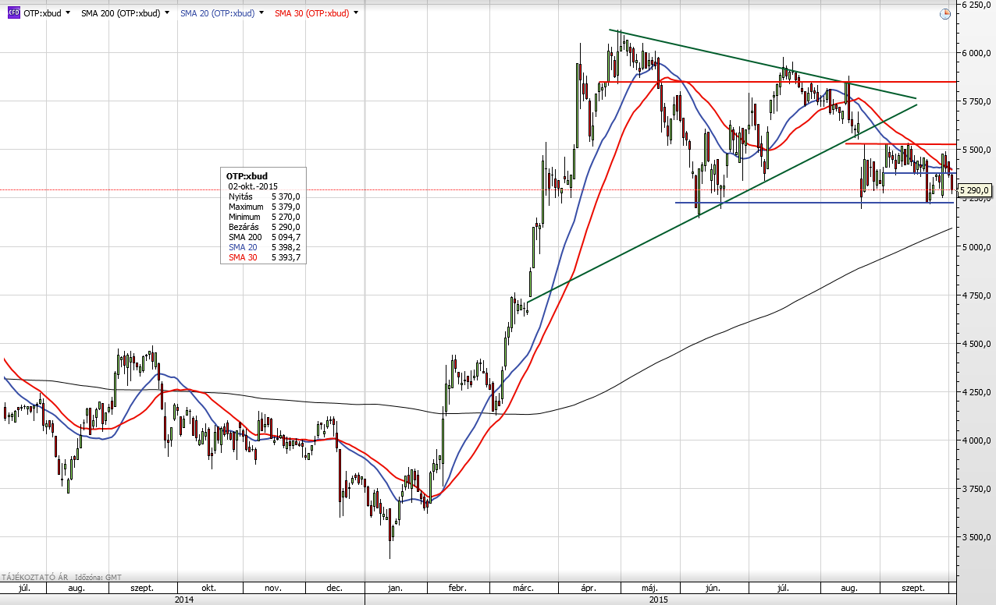The image size is (996, 605).
Task: Select the descending green trendline
Action: 762,64
